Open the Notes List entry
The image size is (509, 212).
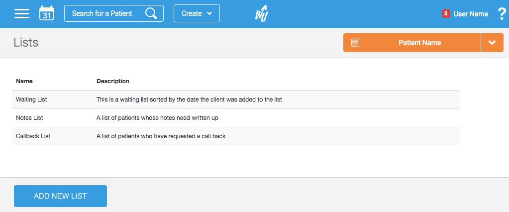pos(29,118)
